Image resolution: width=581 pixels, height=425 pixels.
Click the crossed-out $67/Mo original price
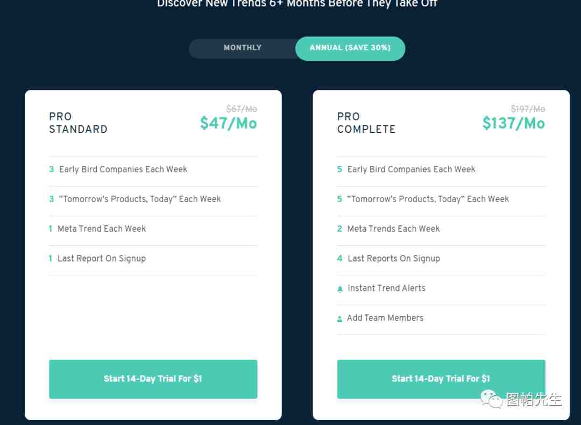(x=242, y=109)
